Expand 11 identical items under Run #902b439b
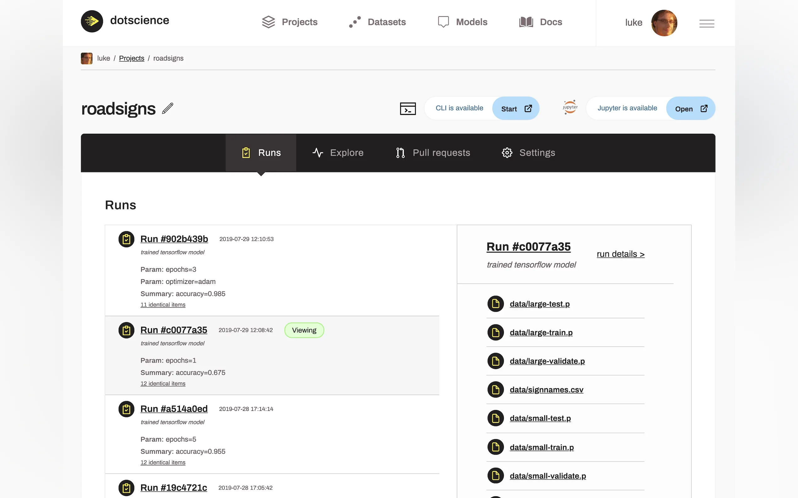This screenshot has height=498, width=798. [163, 305]
